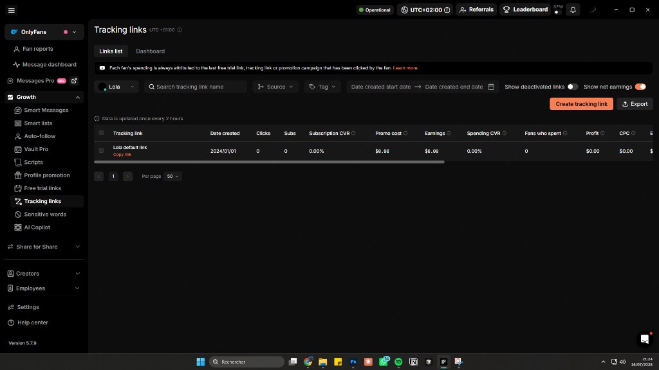Click Date created start date field
The height and width of the screenshot is (370, 659).
(x=381, y=87)
